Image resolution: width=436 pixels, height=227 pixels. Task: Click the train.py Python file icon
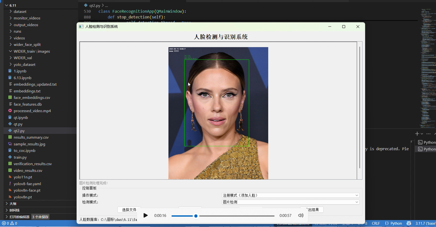click(10, 157)
